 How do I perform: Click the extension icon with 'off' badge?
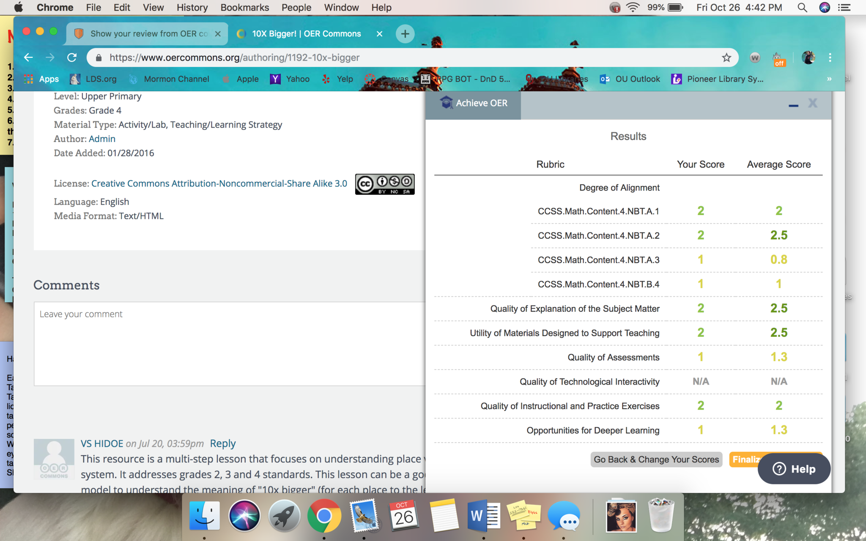point(778,58)
